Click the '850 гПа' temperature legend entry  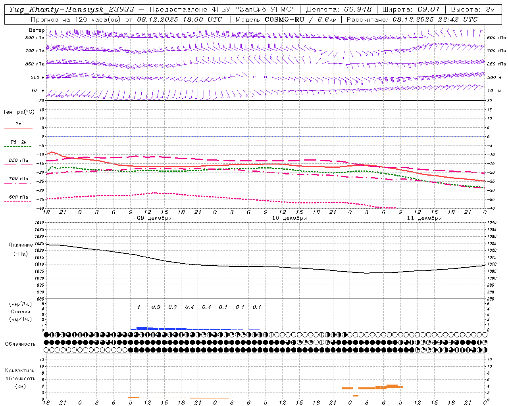19,161
